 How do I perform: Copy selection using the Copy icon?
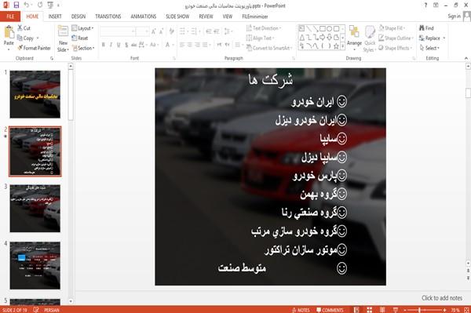(x=20, y=38)
